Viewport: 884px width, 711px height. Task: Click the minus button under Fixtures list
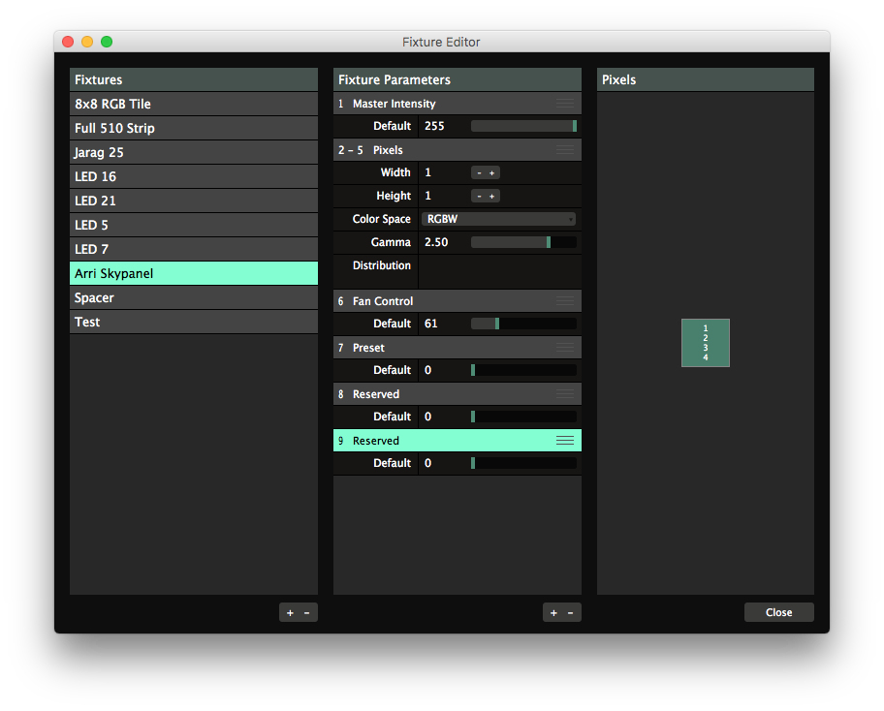click(x=307, y=612)
